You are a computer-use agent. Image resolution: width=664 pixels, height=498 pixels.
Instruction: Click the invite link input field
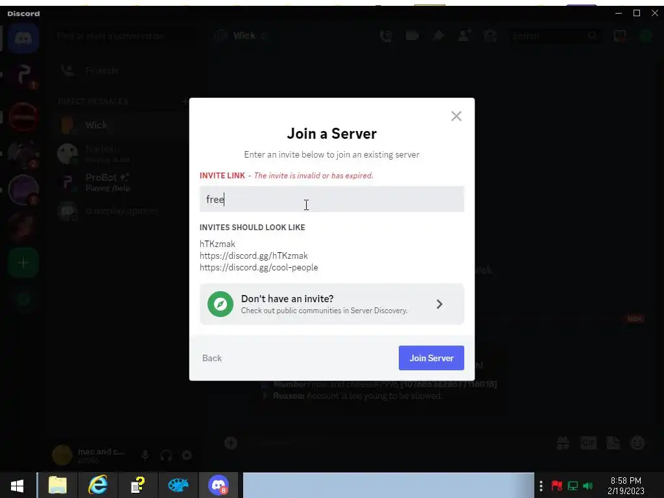click(331, 199)
